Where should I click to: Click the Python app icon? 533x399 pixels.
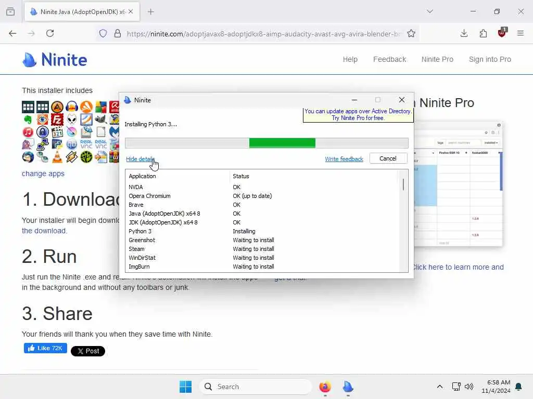[57, 144]
